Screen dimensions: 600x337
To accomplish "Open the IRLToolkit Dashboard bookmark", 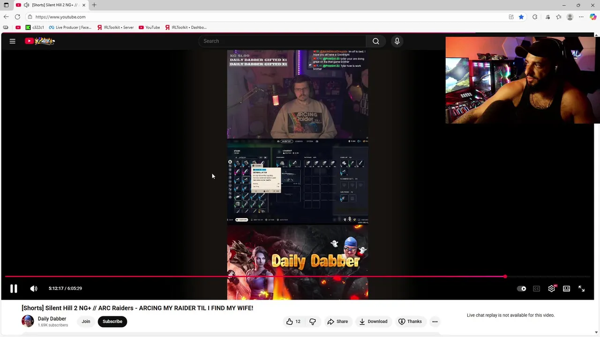I will (x=186, y=28).
